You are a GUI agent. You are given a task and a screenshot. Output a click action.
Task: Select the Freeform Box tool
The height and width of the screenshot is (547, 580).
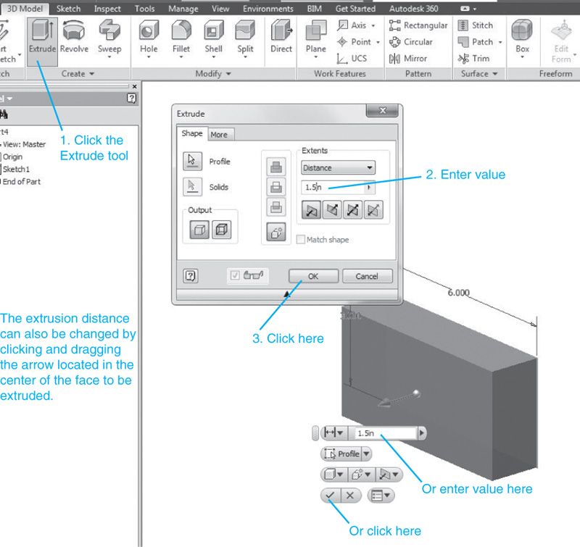point(522,39)
